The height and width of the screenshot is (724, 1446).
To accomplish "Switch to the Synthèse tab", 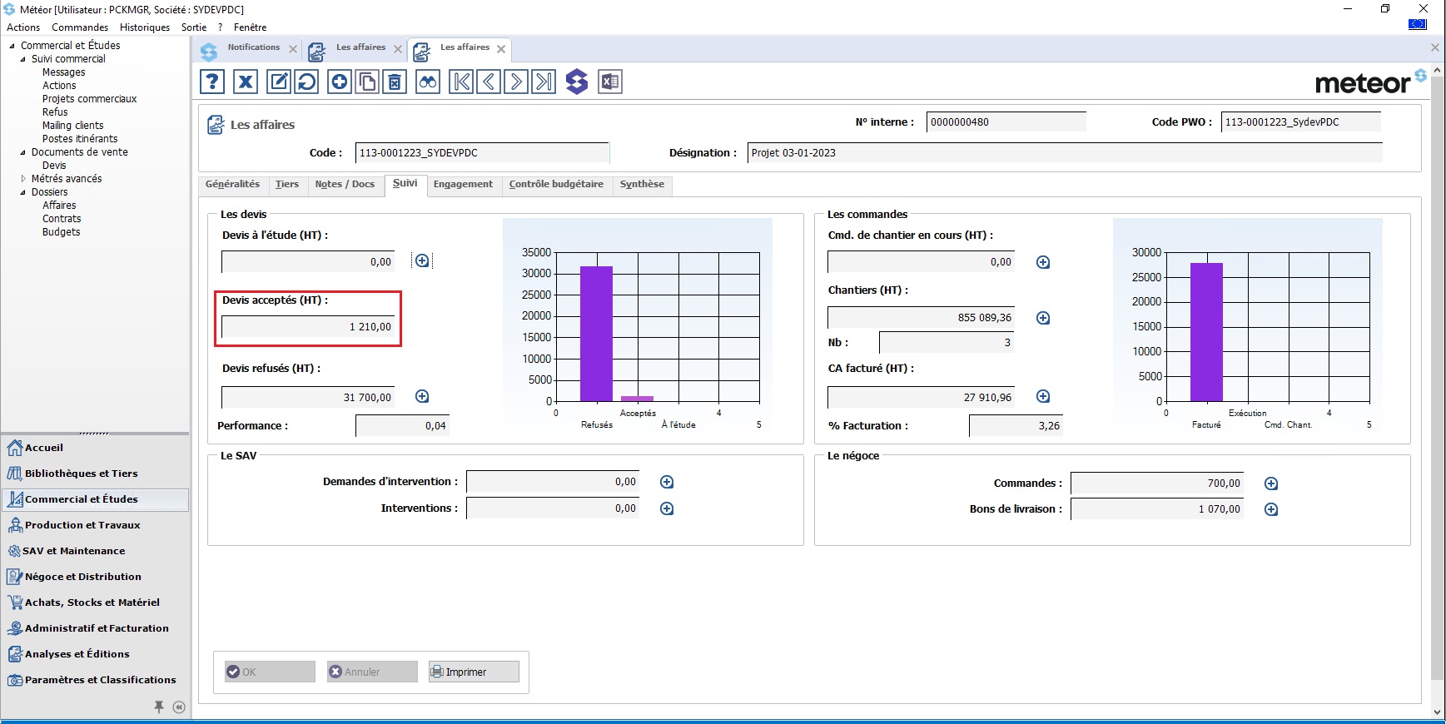I will tap(642, 185).
